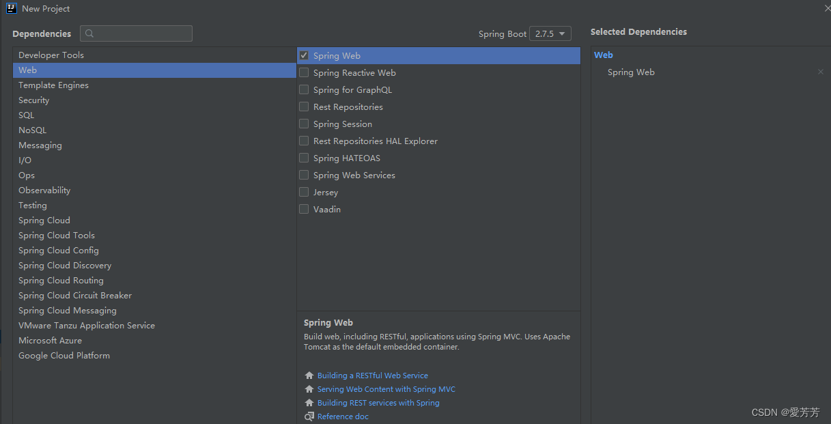Select the Spring Cloud Discovery category
This screenshot has width=831, height=424.
click(65, 265)
